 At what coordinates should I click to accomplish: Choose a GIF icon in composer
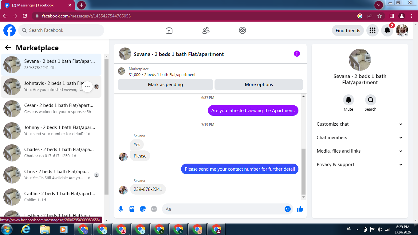tap(154, 209)
